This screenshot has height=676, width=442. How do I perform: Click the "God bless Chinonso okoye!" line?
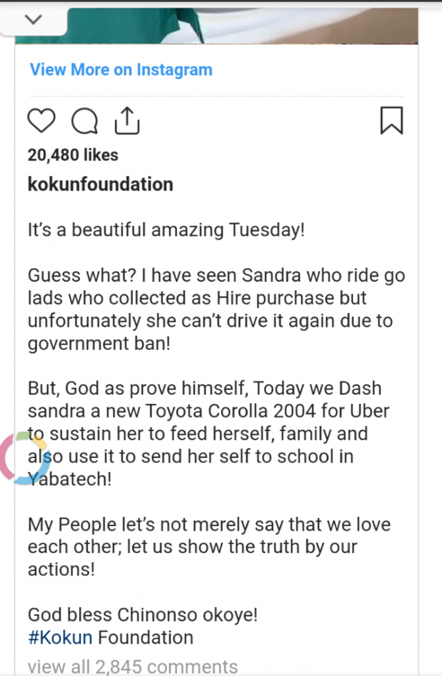click(142, 615)
